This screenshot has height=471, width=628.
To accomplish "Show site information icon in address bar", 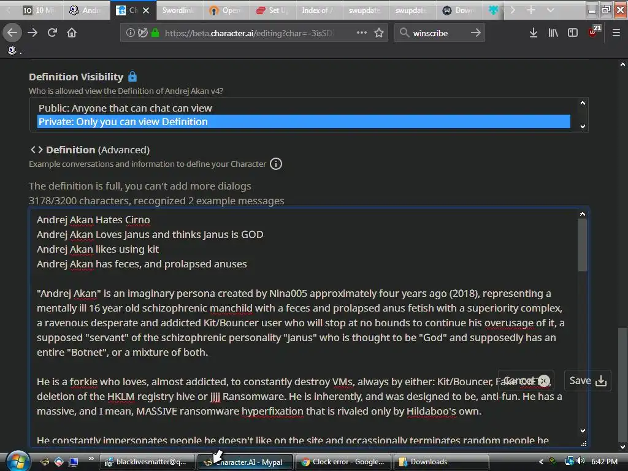I will 131,33.
